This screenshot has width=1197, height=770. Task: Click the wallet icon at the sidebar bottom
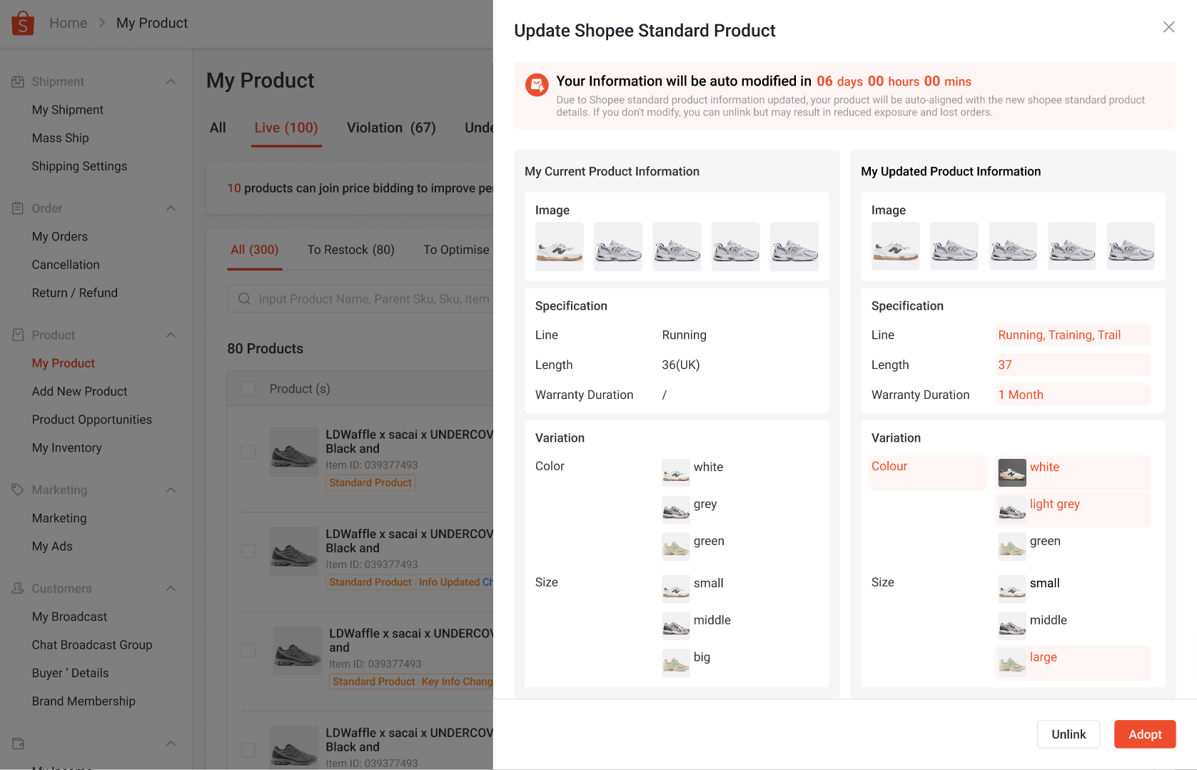pyautogui.click(x=18, y=744)
